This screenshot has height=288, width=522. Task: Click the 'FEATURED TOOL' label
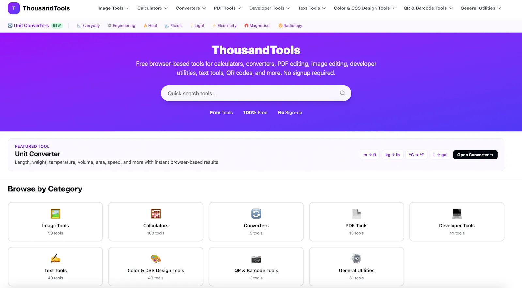point(32,146)
